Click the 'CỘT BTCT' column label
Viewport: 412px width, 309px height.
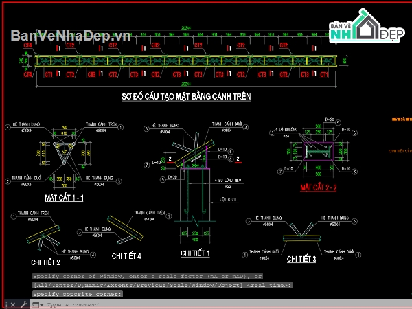pos(228,199)
